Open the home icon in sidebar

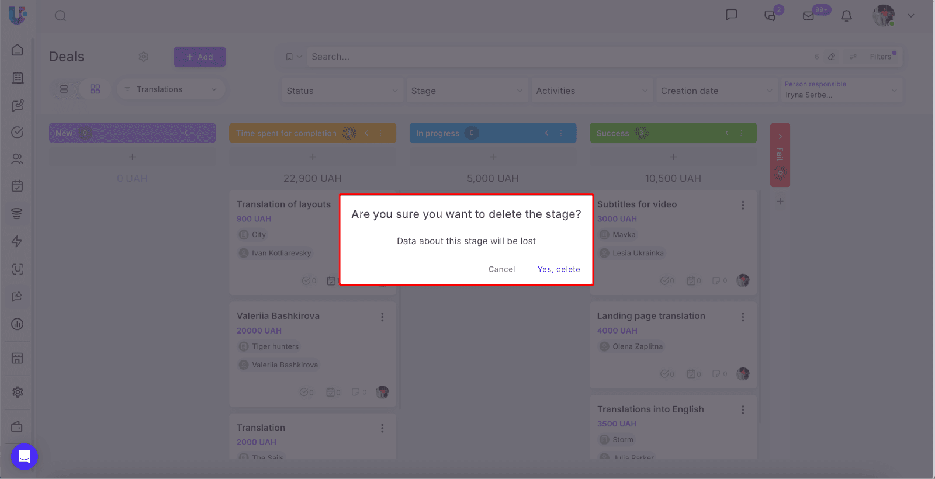click(18, 50)
